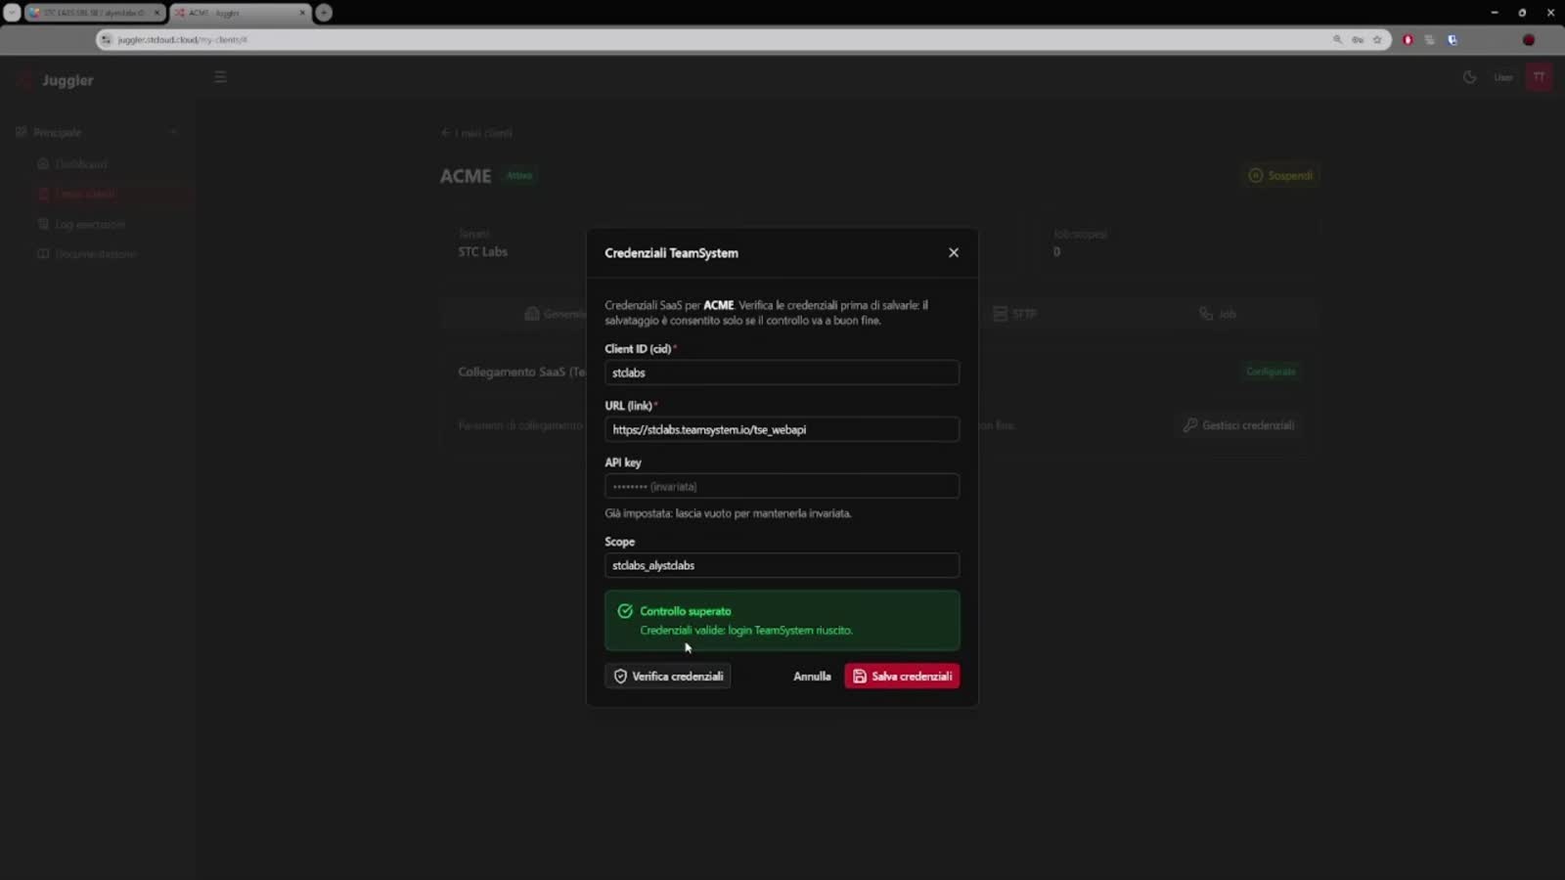Click the Controllo superato check icon

pyautogui.click(x=625, y=611)
